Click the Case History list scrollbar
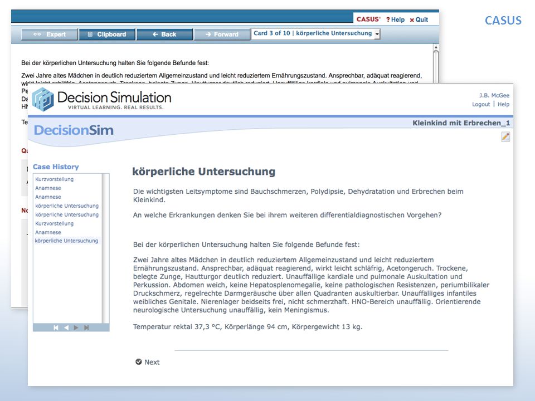This screenshot has width=535, height=401. (106, 248)
